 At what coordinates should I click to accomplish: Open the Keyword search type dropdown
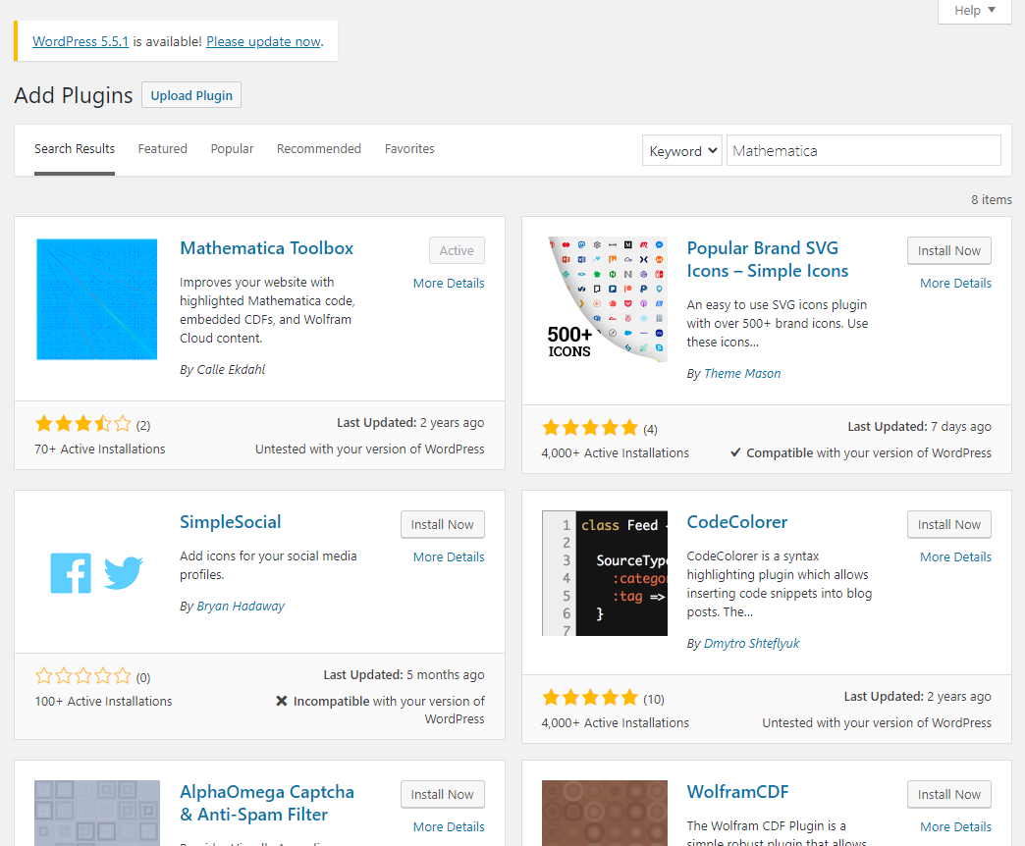click(681, 151)
